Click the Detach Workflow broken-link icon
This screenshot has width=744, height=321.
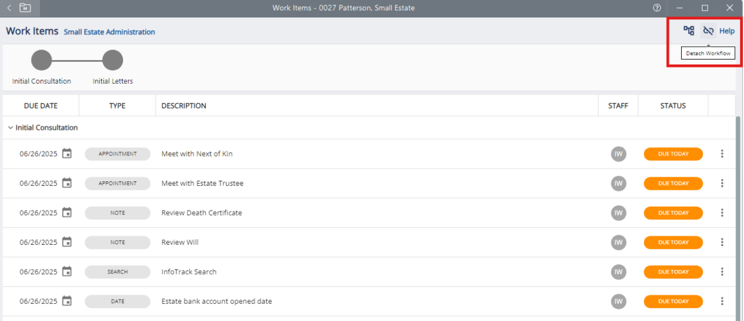[708, 31]
